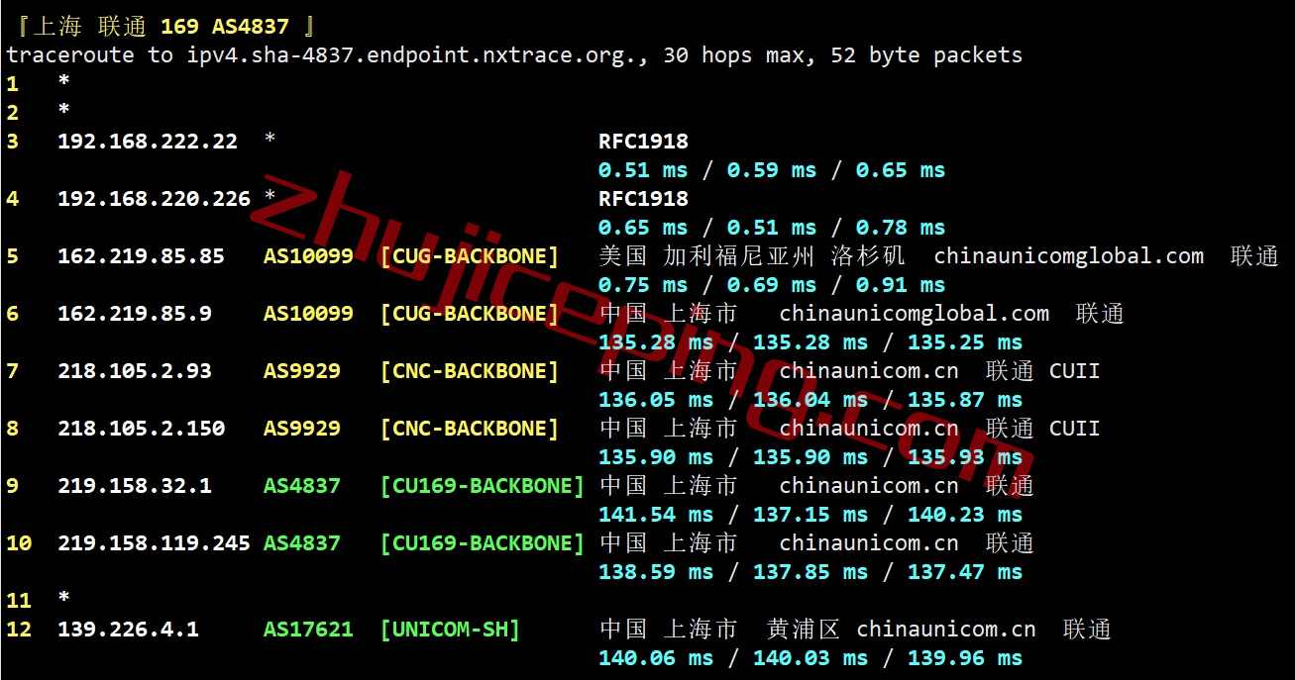Click latency 138.59 ms under hop 10
This screenshot has height=680, width=1295.
point(656,572)
